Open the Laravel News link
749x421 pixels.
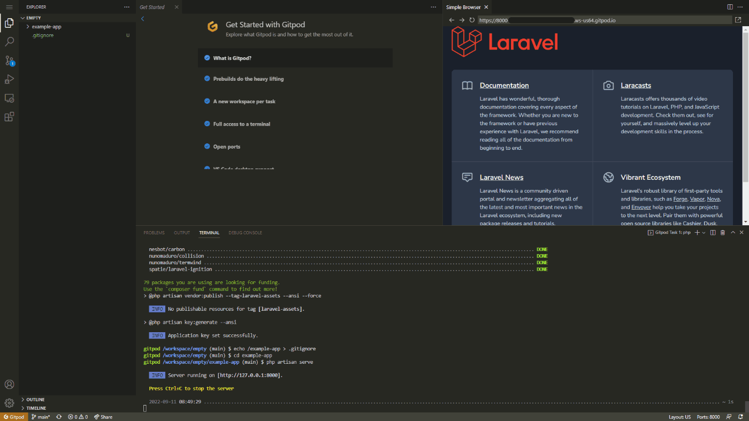(x=501, y=178)
